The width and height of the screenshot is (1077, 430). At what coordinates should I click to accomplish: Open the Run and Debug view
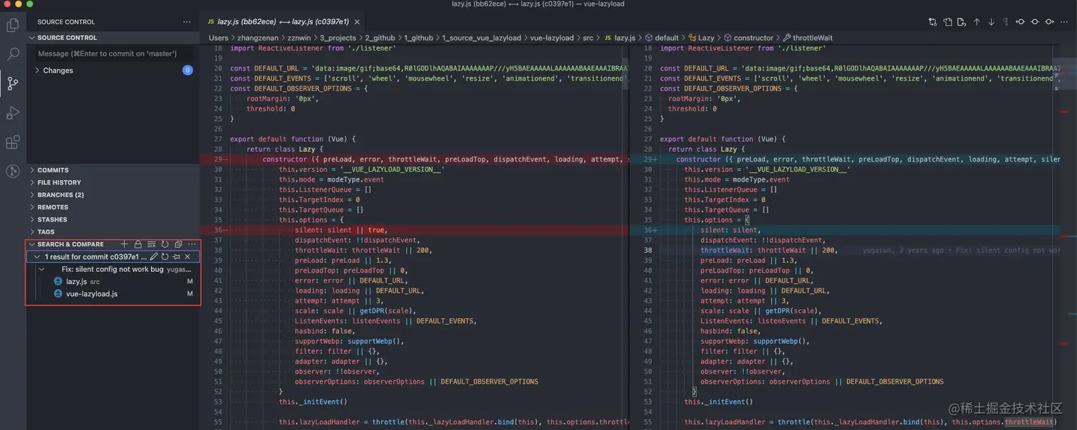pyautogui.click(x=13, y=112)
